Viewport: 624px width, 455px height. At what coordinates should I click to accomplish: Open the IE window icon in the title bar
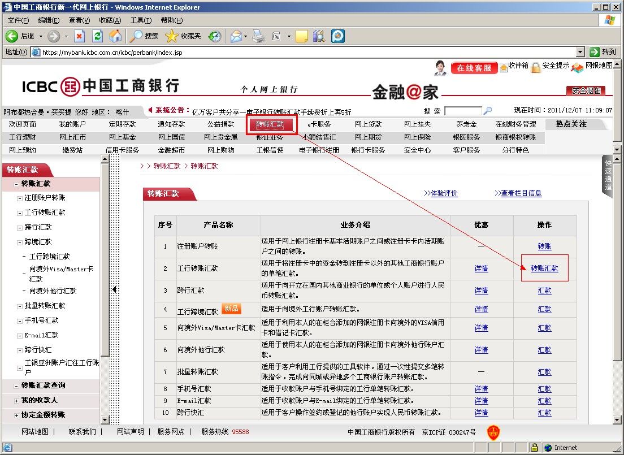tap(7, 7)
